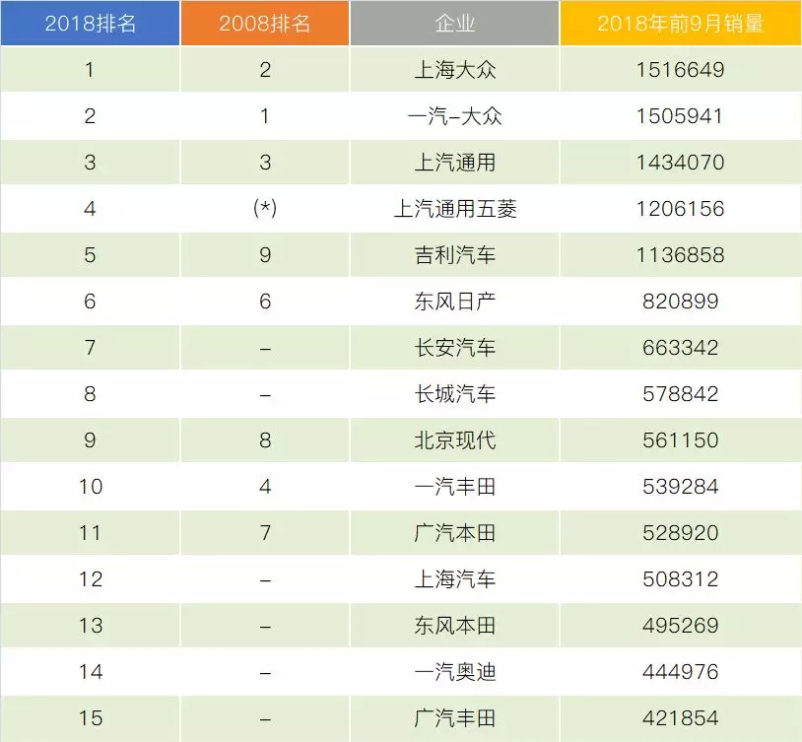802x742 pixels.
Task: Click the sales value 1206156
Action: (680, 209)
